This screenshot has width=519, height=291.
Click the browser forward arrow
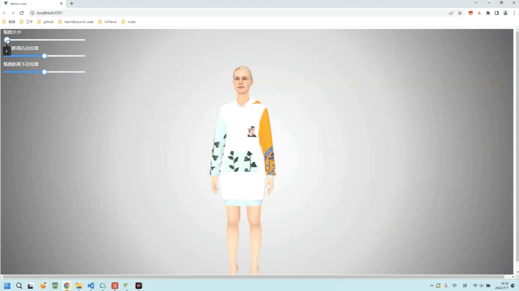coord(13,13)
